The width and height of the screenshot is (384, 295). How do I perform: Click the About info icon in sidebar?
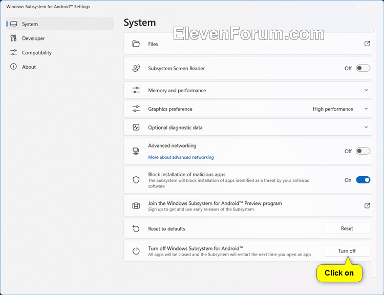coord(13,67)
